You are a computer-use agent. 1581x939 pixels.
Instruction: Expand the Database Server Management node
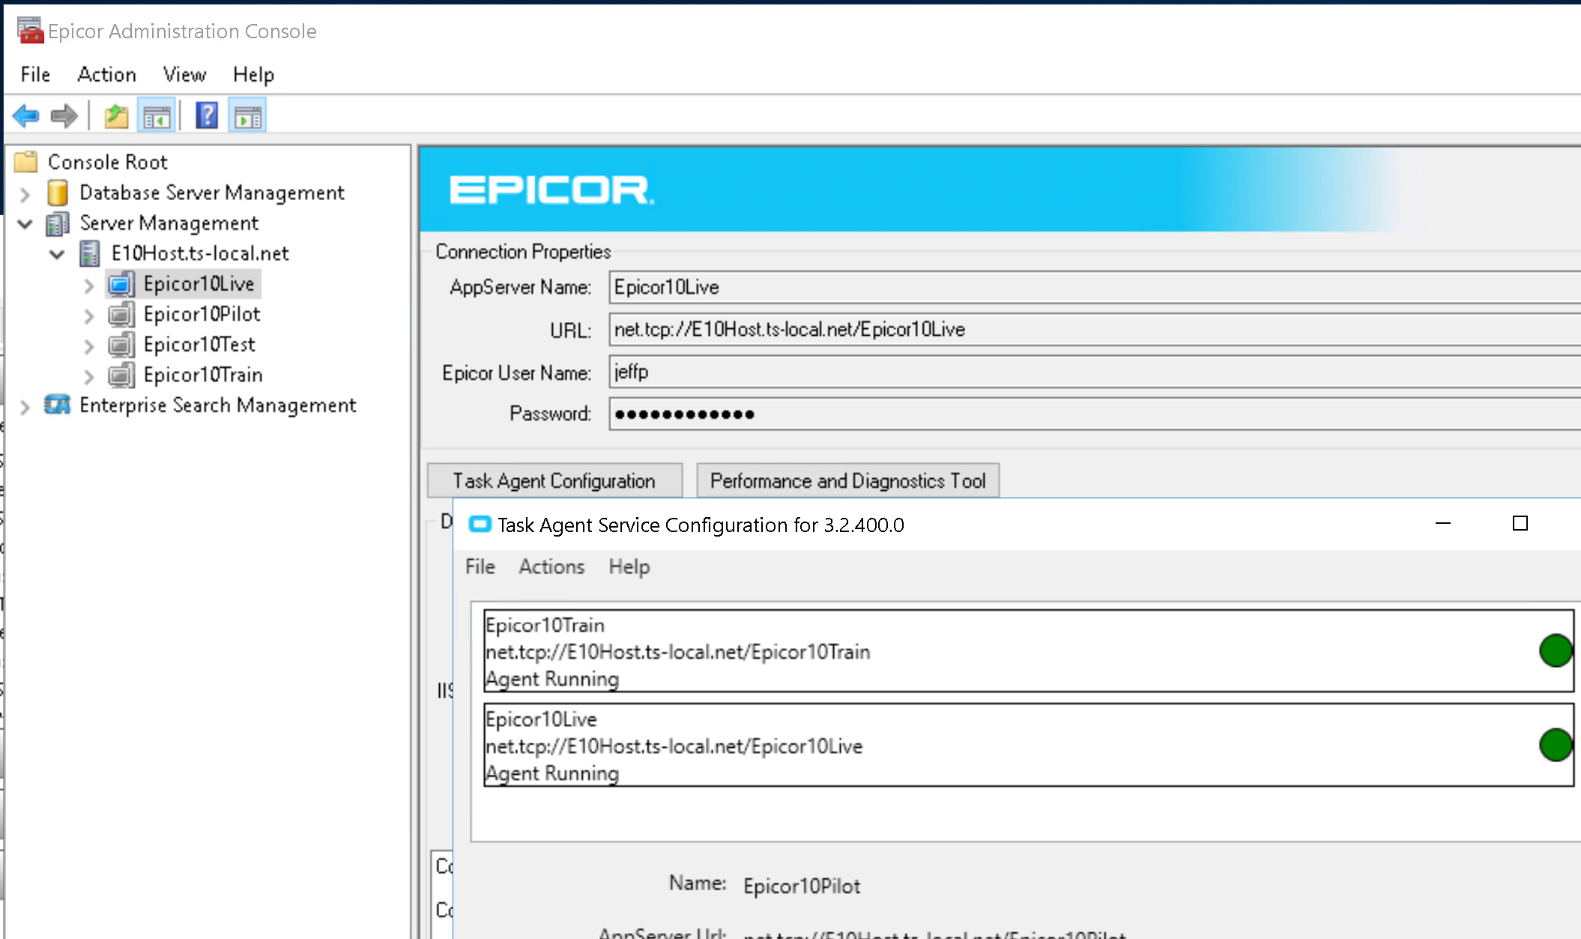coord(25,193)
